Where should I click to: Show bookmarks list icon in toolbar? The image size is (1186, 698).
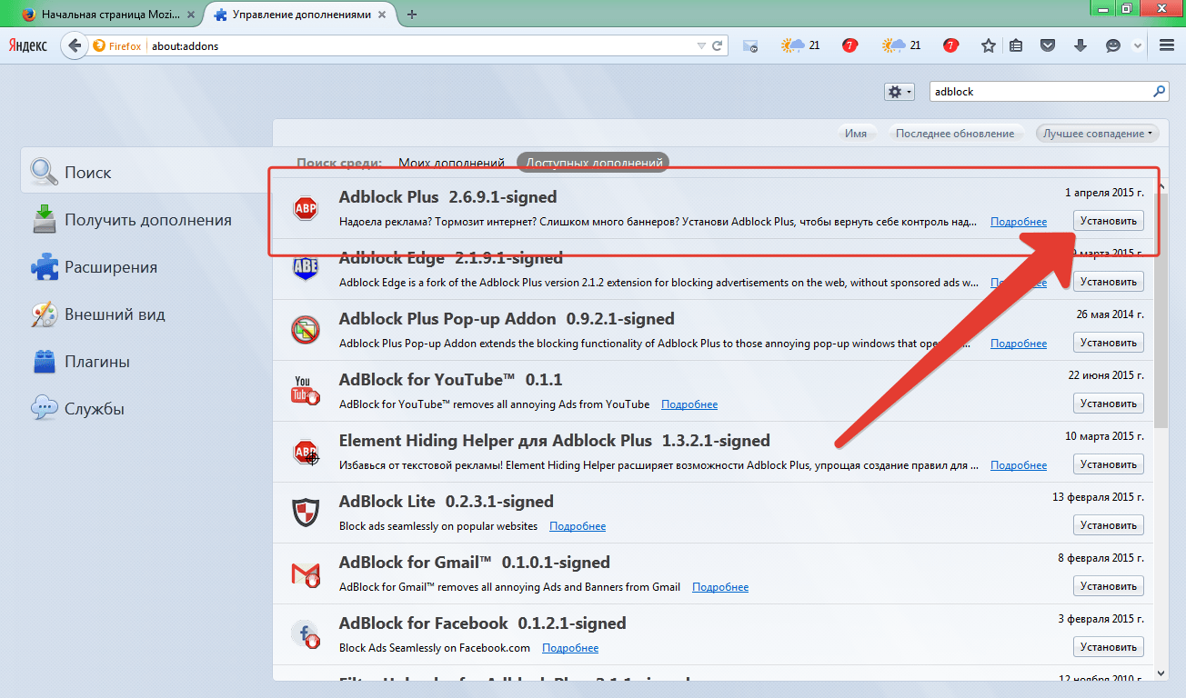[x=1017, y=45]
